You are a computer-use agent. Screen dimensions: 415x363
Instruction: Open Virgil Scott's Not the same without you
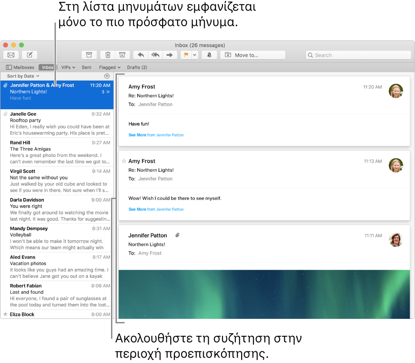pyautogui.click(x=57, y=181)
